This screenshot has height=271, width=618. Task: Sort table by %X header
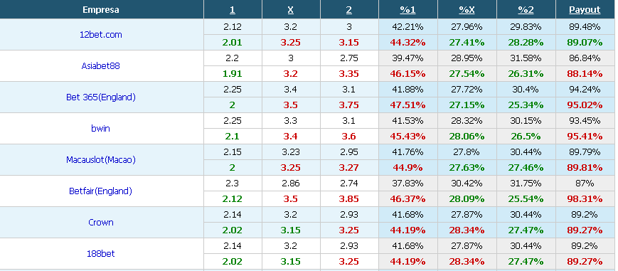(467, 10)
